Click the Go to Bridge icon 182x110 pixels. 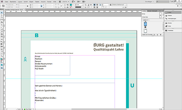point(60,2)
